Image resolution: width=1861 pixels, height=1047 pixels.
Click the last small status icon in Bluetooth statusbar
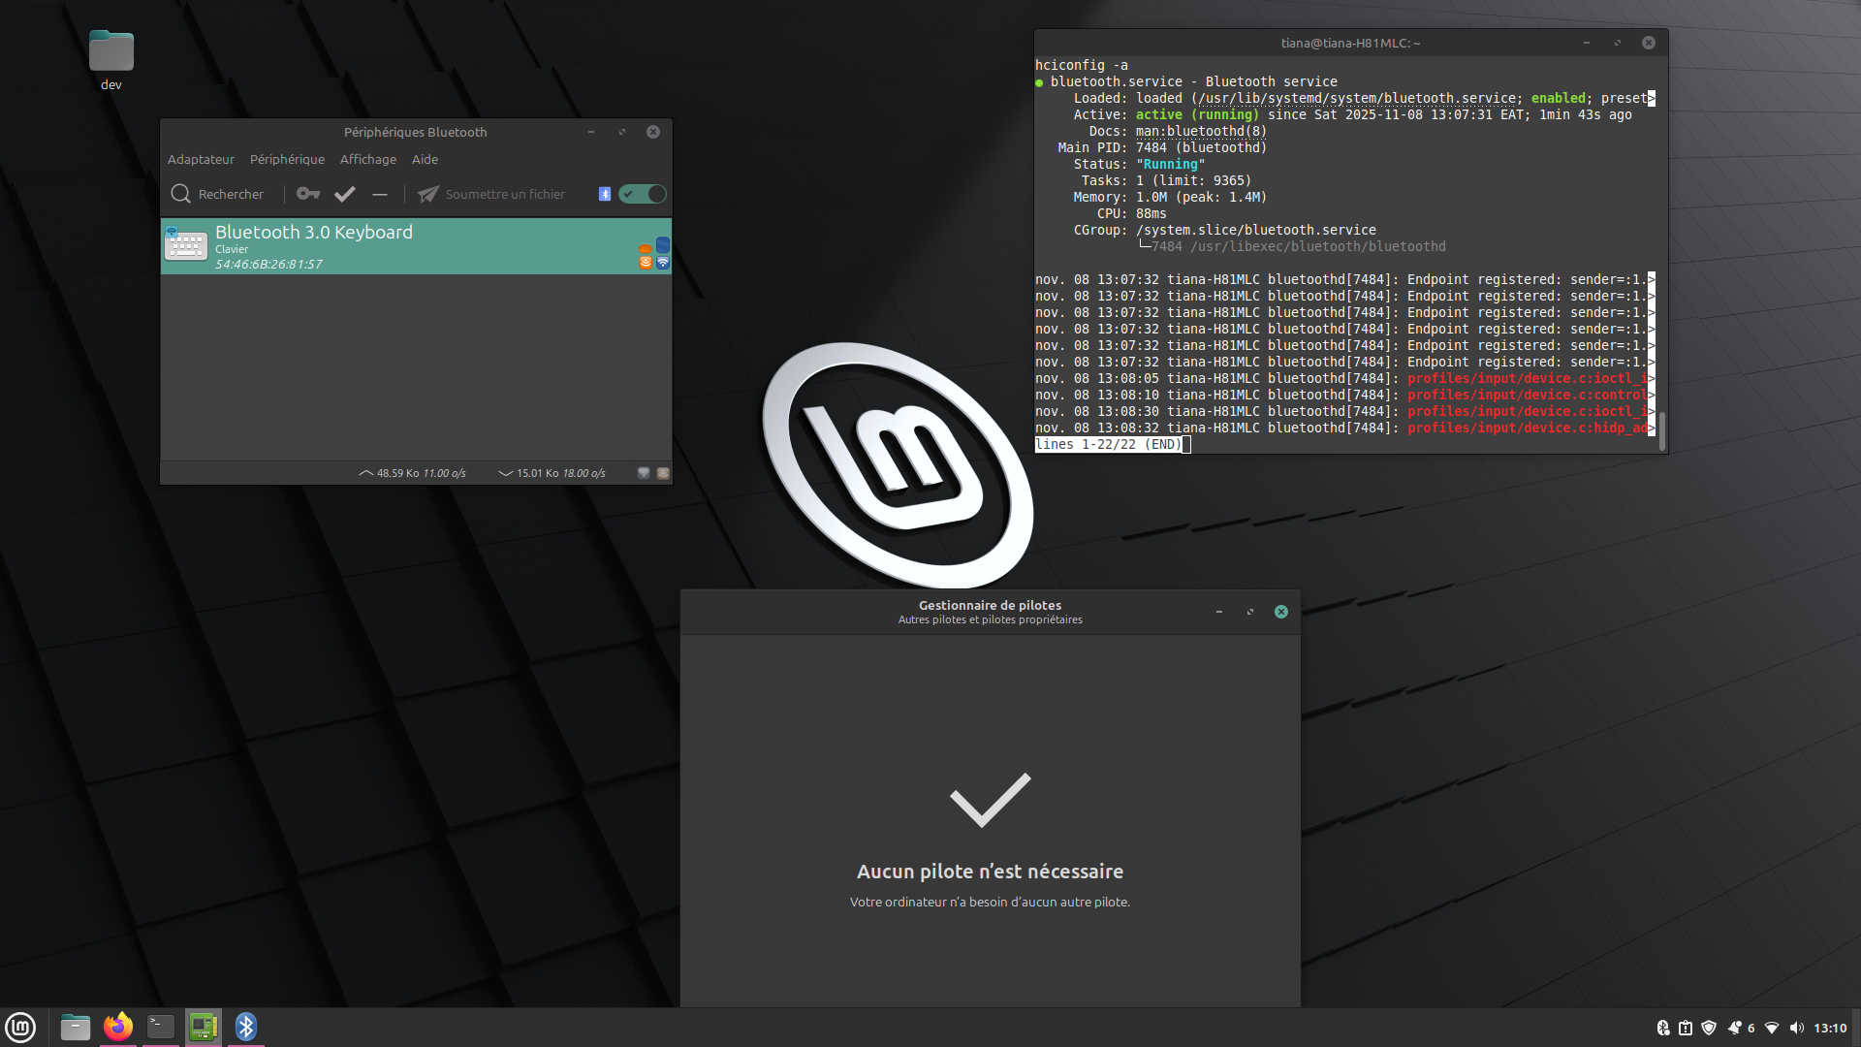663,473
